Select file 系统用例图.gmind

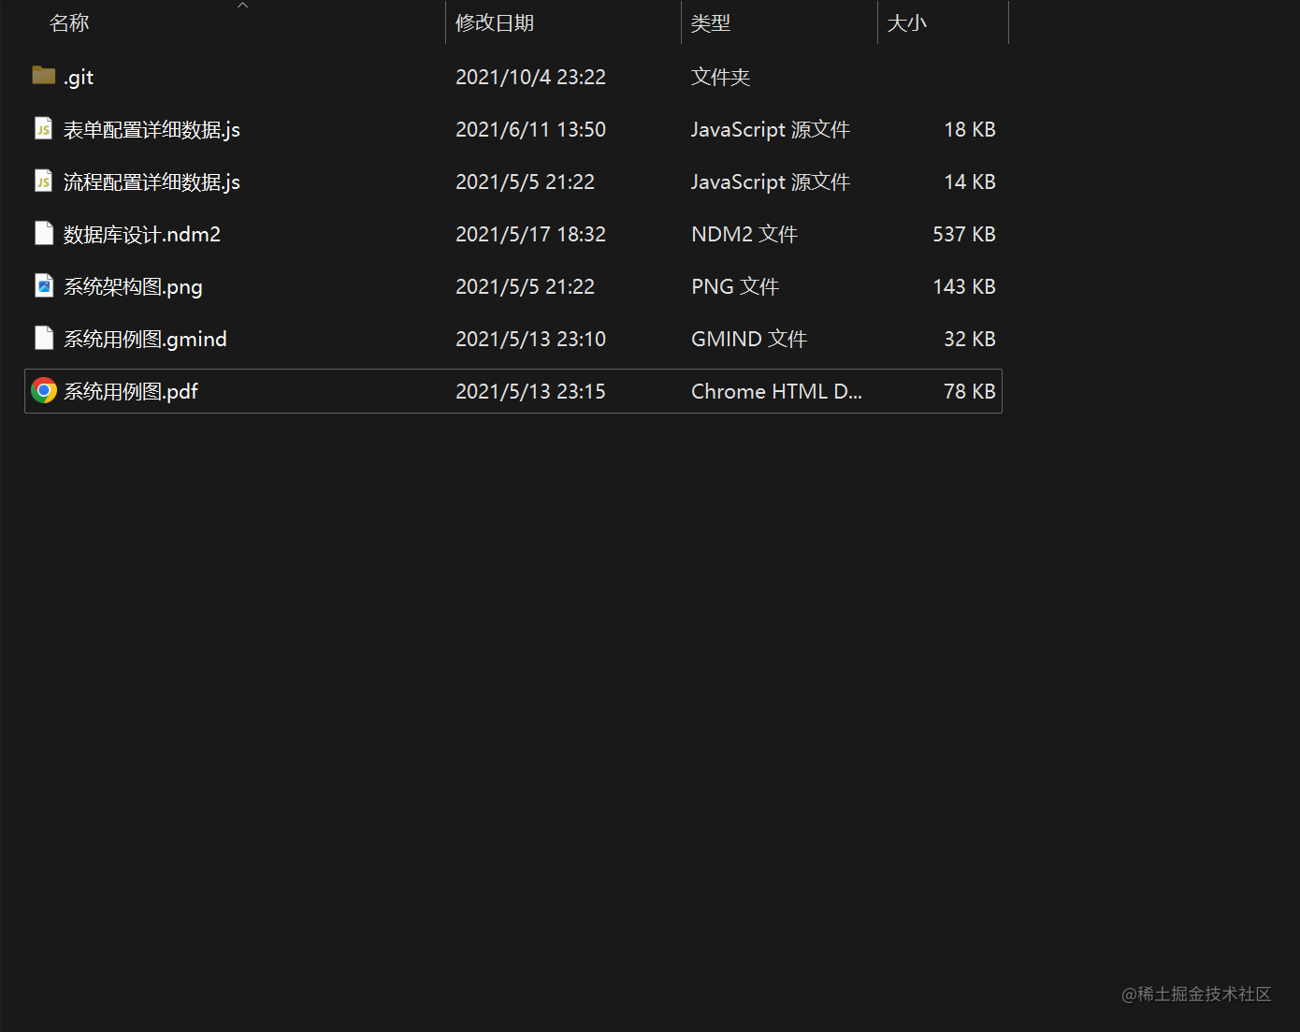click(145, 340)
